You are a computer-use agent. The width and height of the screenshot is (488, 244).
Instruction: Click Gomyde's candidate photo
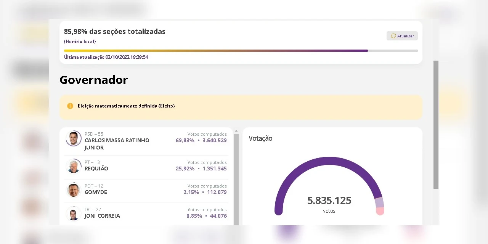pyautogui.click(x=74, y=189)
